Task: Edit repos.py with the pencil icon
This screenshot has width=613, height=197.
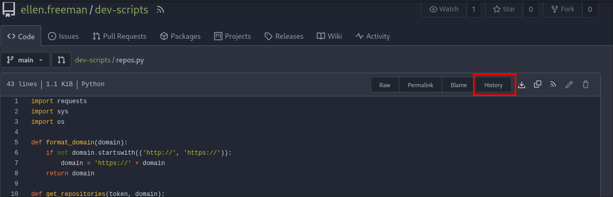Action: click(x=569, y=85)
